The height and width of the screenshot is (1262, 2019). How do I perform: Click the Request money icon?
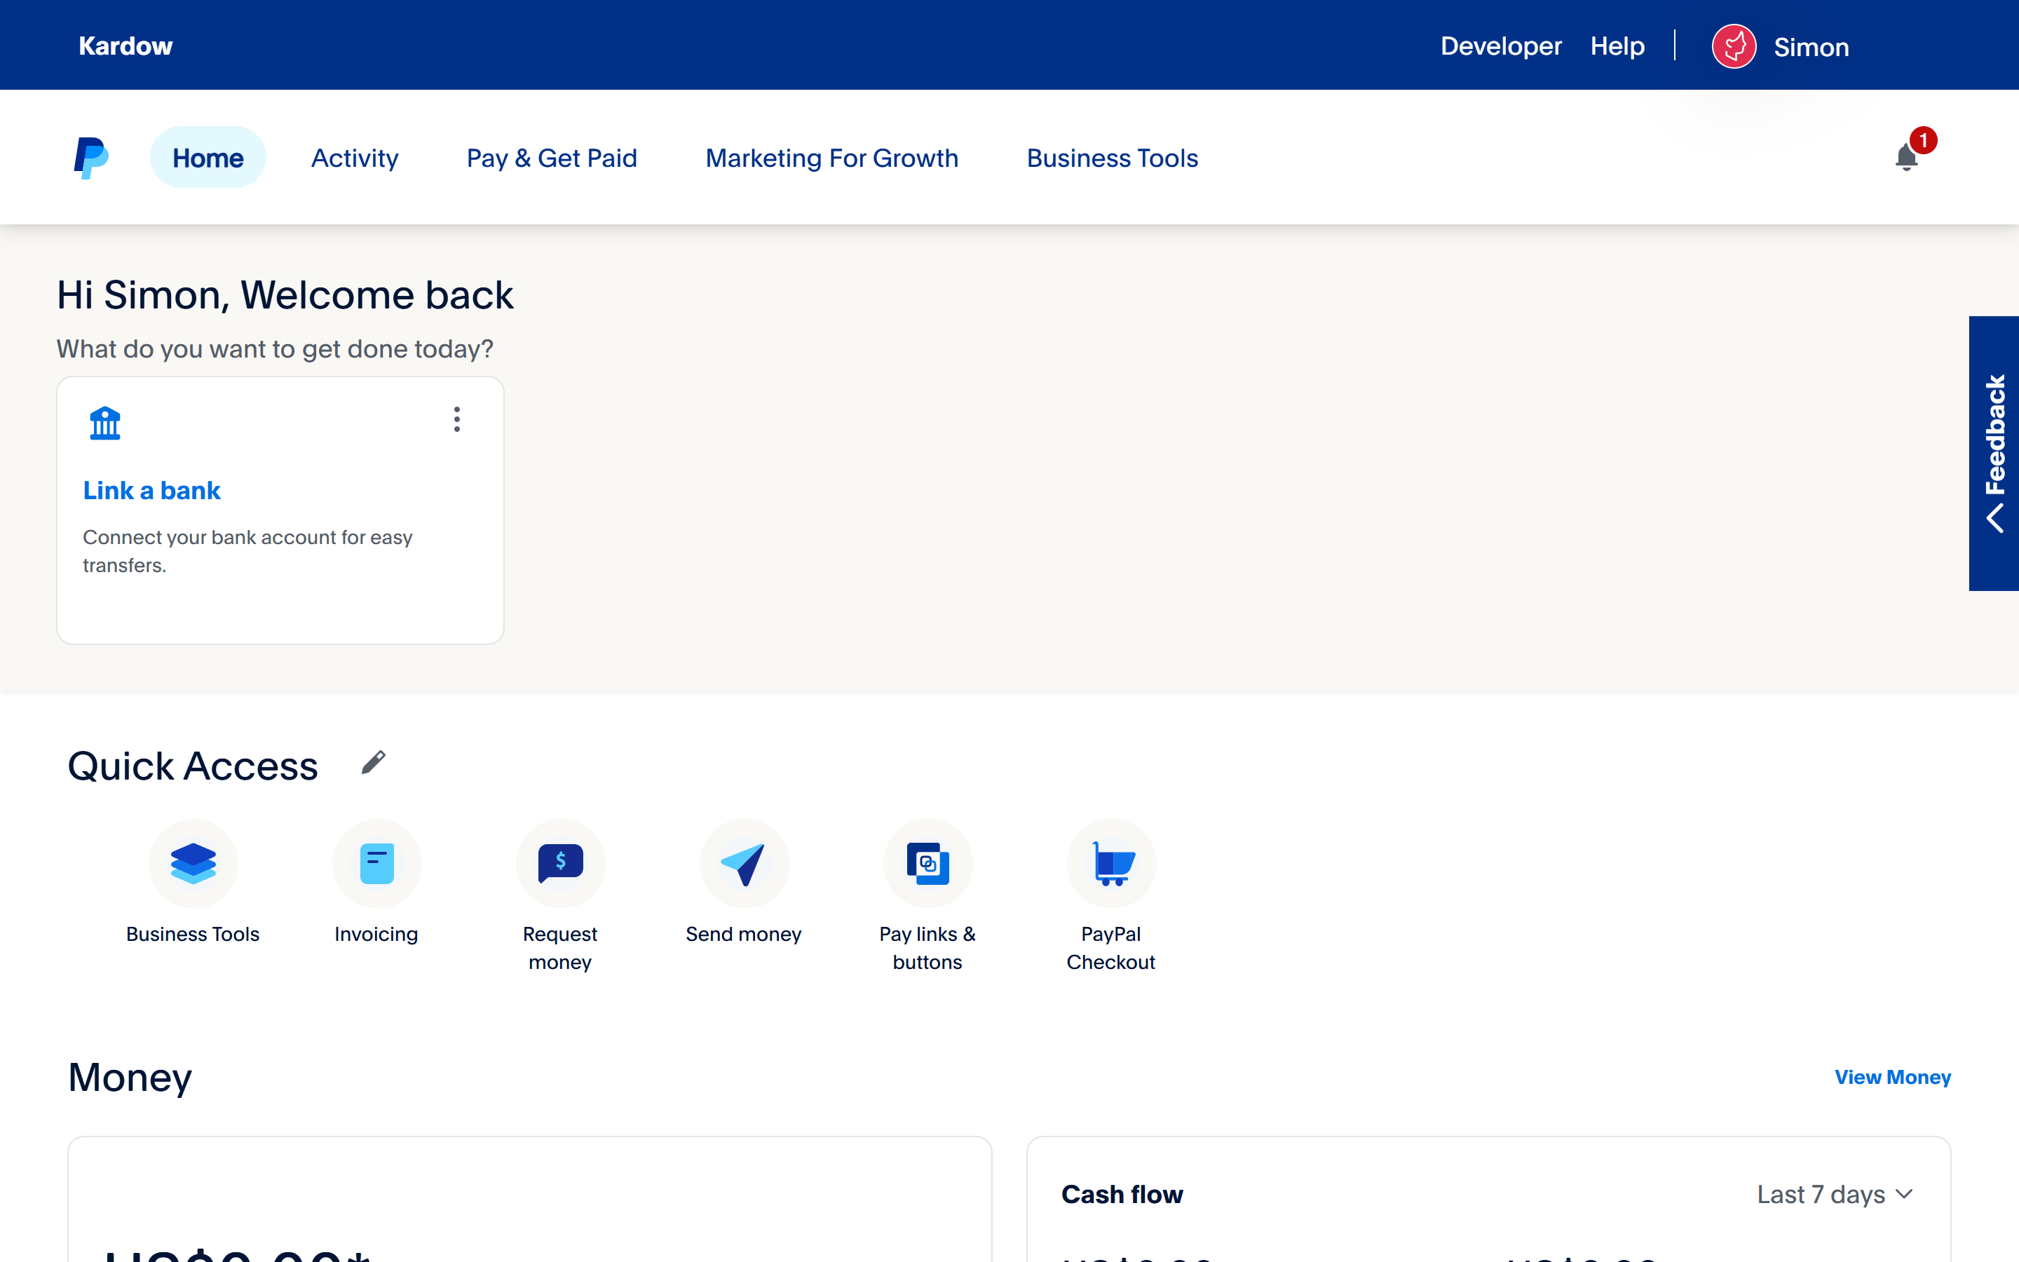point(560,863)
